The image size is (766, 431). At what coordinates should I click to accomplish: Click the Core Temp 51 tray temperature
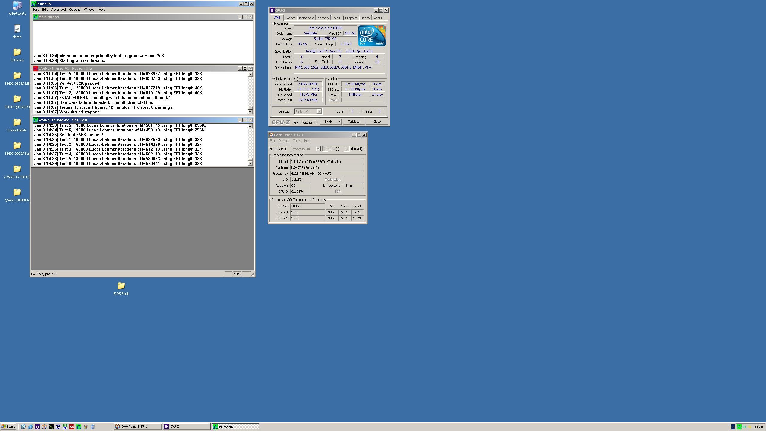pos(744,427)
